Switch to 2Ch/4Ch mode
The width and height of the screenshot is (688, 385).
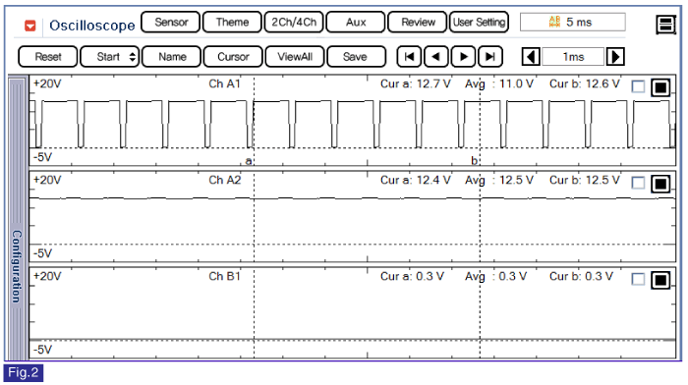point(294,23)
